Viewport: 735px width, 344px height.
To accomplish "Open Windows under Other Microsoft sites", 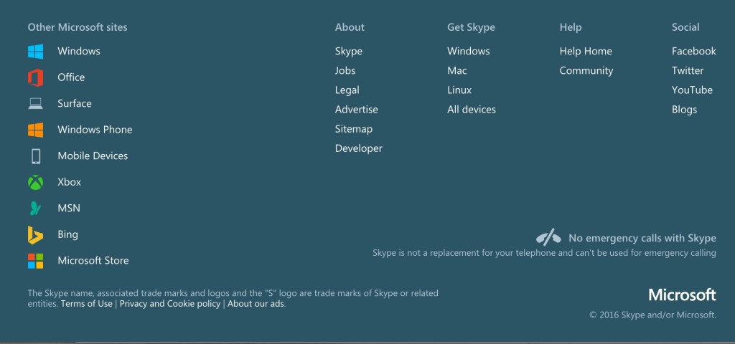I will 79,51.
